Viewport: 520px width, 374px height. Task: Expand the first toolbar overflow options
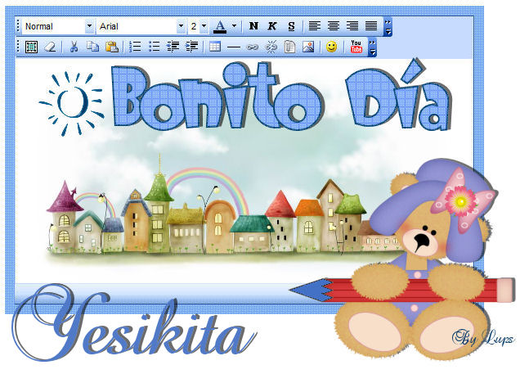388,26
